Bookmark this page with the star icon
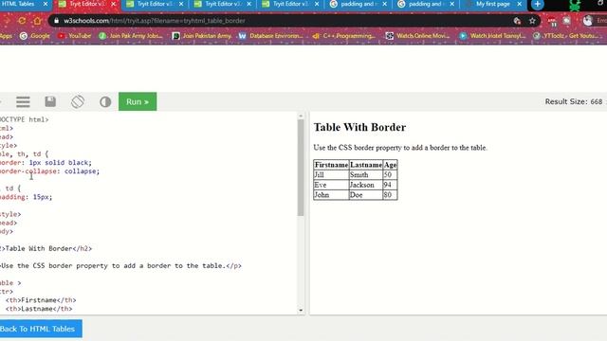This screenshot has height=341, width=607. point(532,21)
